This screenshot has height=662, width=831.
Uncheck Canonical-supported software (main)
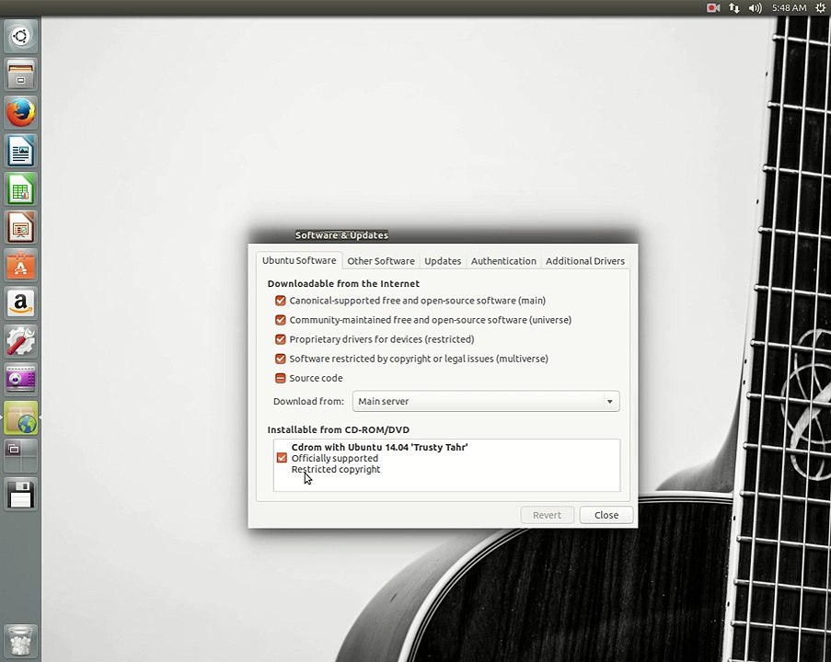pos(281,301)
